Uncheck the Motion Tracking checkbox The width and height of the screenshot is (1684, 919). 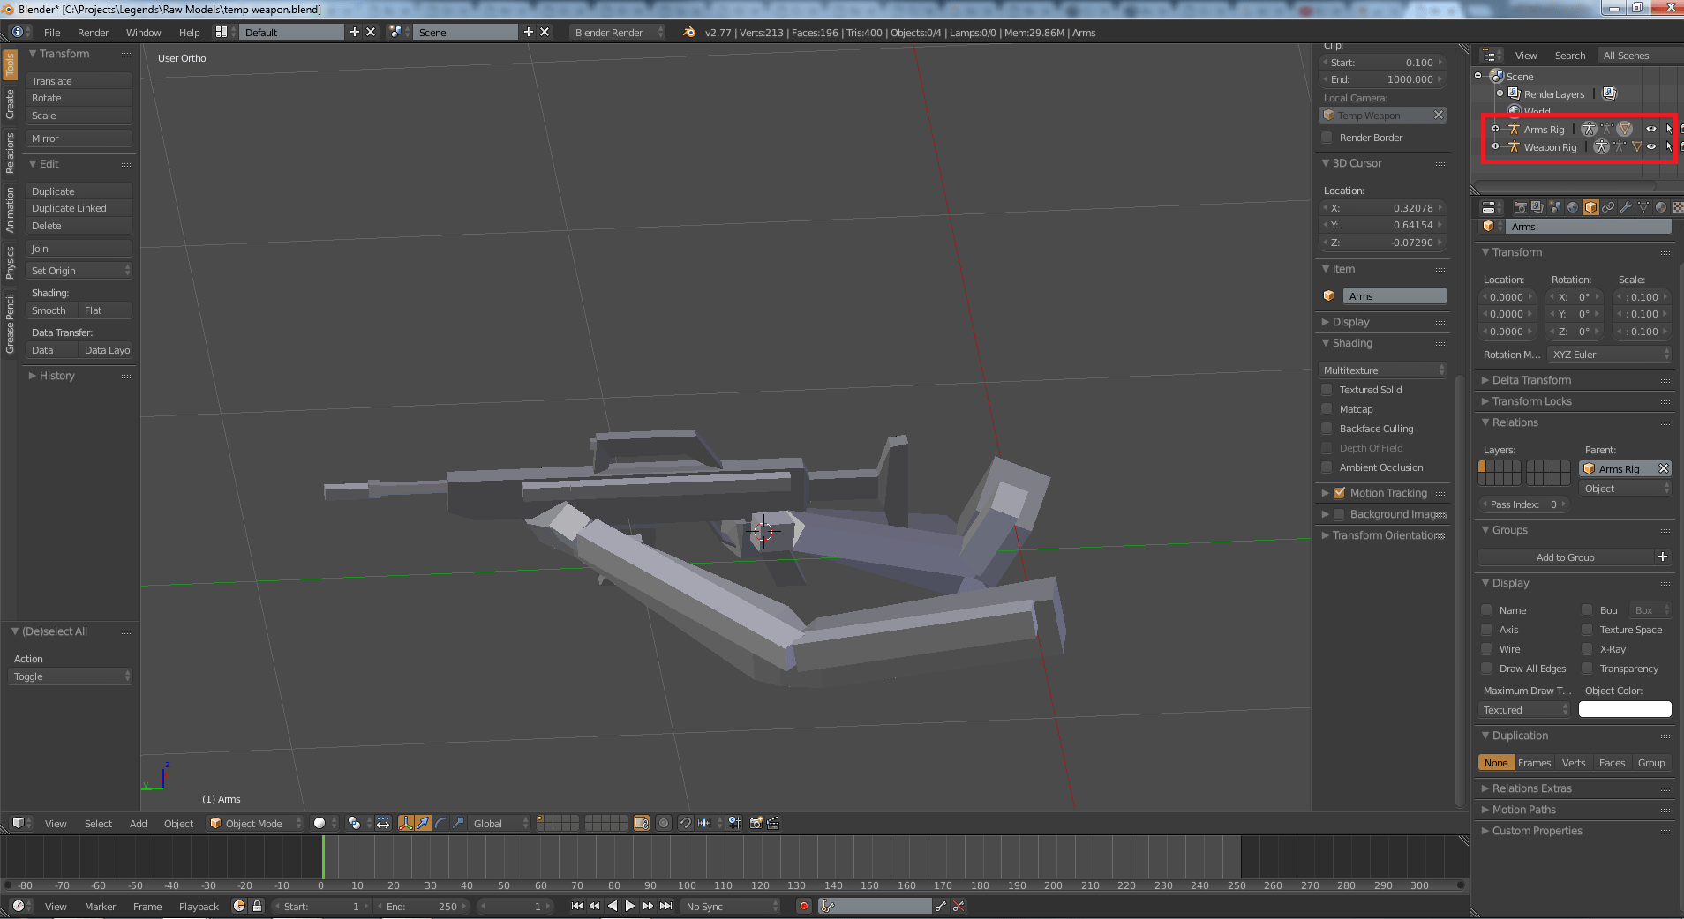[x=1339, y=493]
